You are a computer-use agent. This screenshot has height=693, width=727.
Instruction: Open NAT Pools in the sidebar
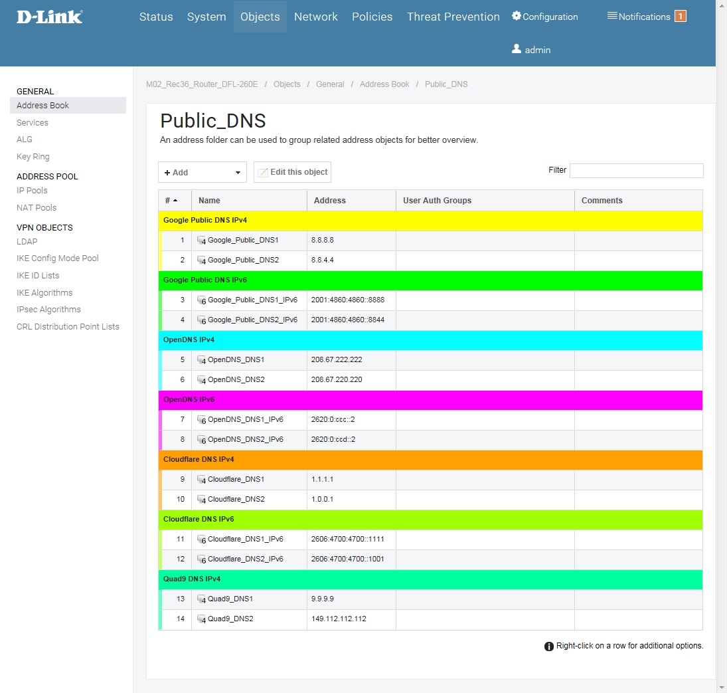point(37,208)
